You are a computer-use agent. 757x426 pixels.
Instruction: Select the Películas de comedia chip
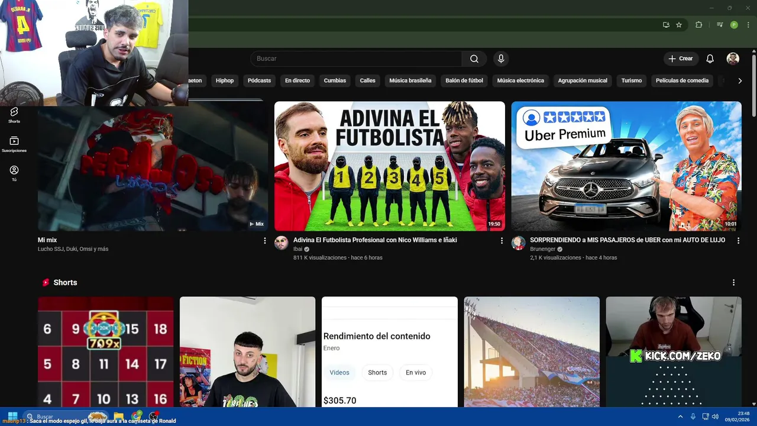pyautogui.click(x=682, y=80)
